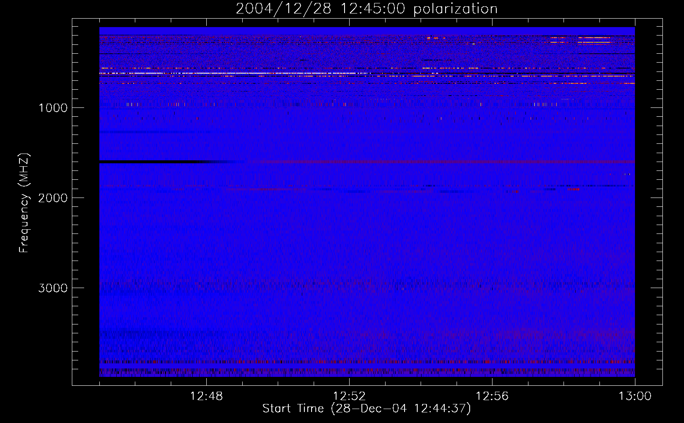Click the 'Start Time (28-Dec-04 12:44:37)' label
The width and height of the screenshot is (684, 423).
[x=367, y=409]
